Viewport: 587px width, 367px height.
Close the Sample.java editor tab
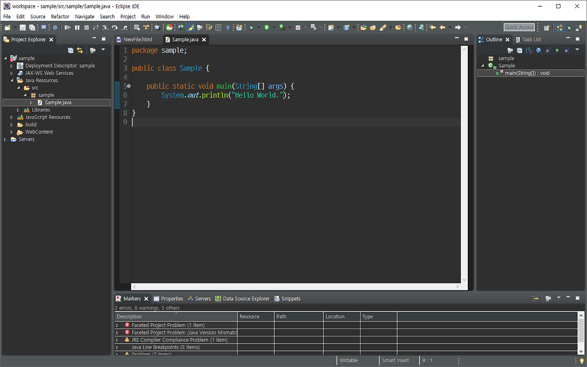click(x=204, y=40)
